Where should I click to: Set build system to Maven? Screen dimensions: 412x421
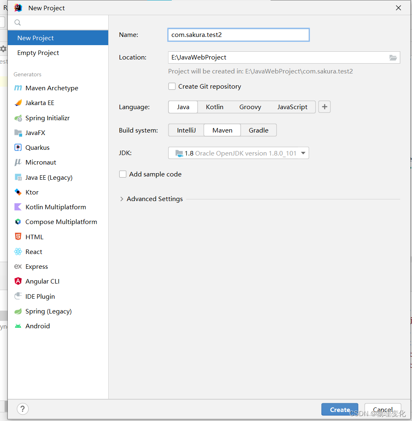222,130
